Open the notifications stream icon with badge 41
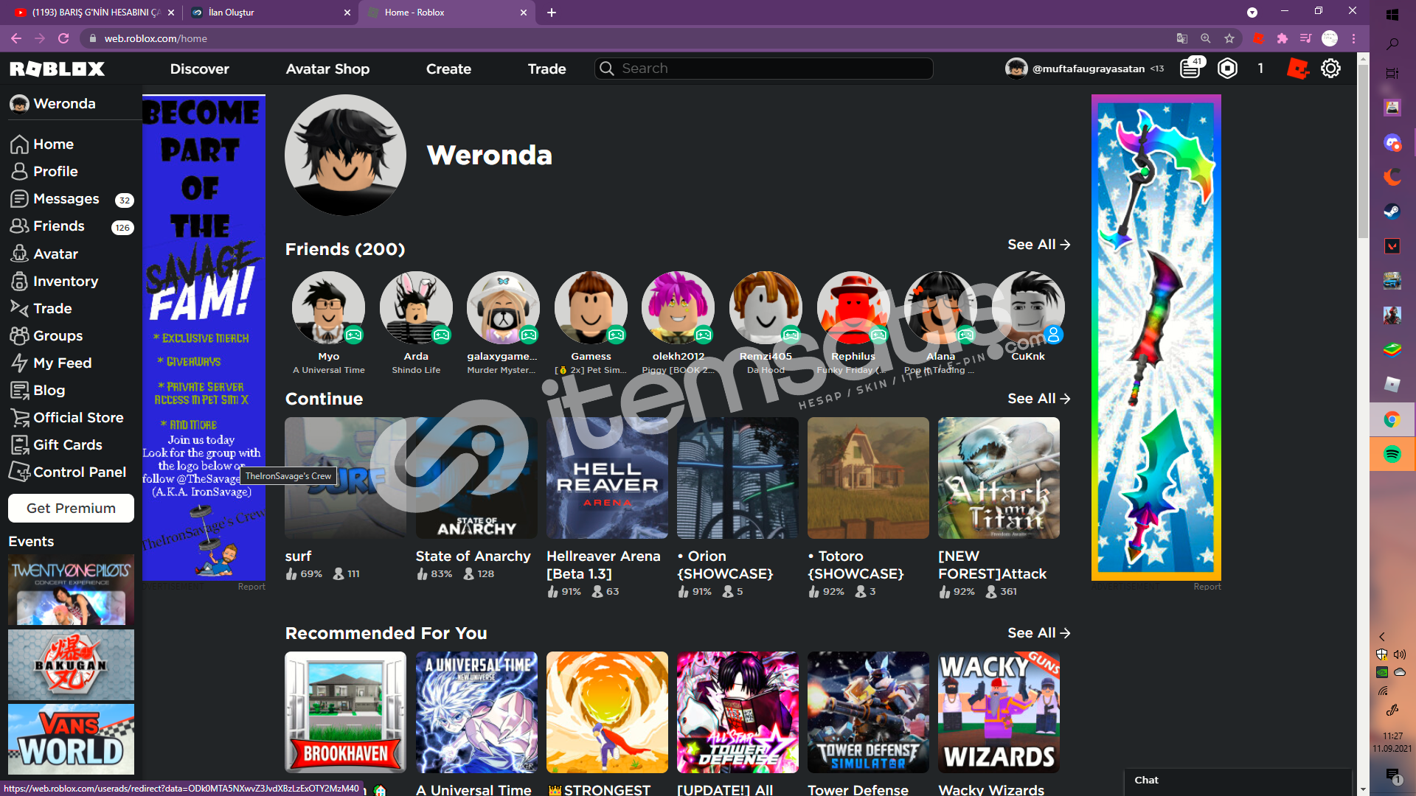This screenshot has height=796, width=1416. (x=1190, y=69)
